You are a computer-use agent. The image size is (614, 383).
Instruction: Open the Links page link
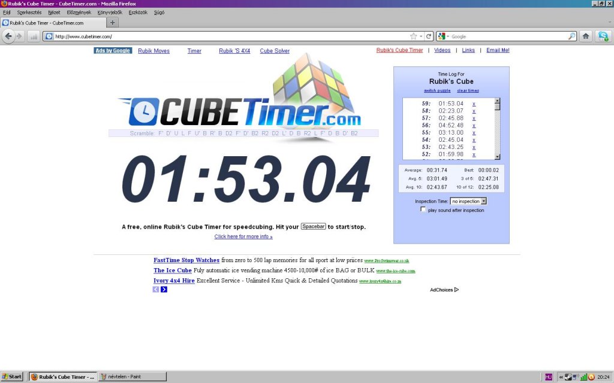coord(468,50)
